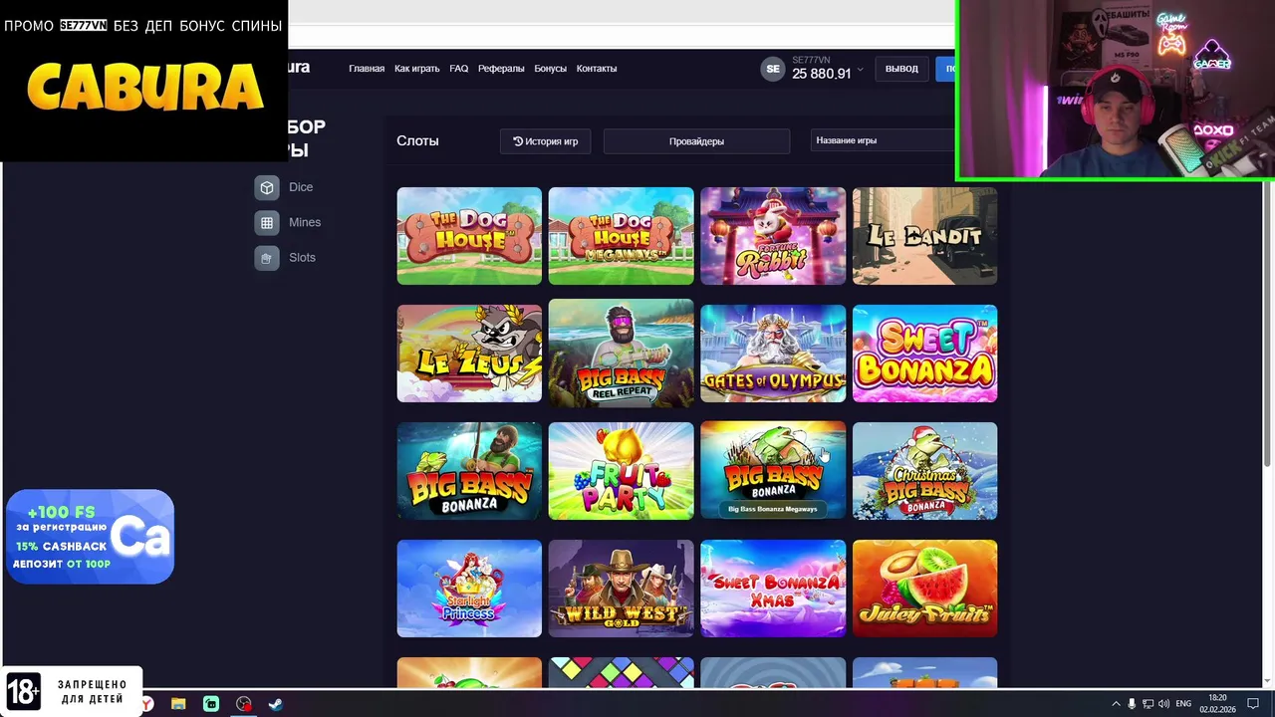Image resolution: width=1275 pixels, height=717 pixels.
Task: Open Christmas Big Bass Bonanza slot
Action: click(x=924, y=471)
